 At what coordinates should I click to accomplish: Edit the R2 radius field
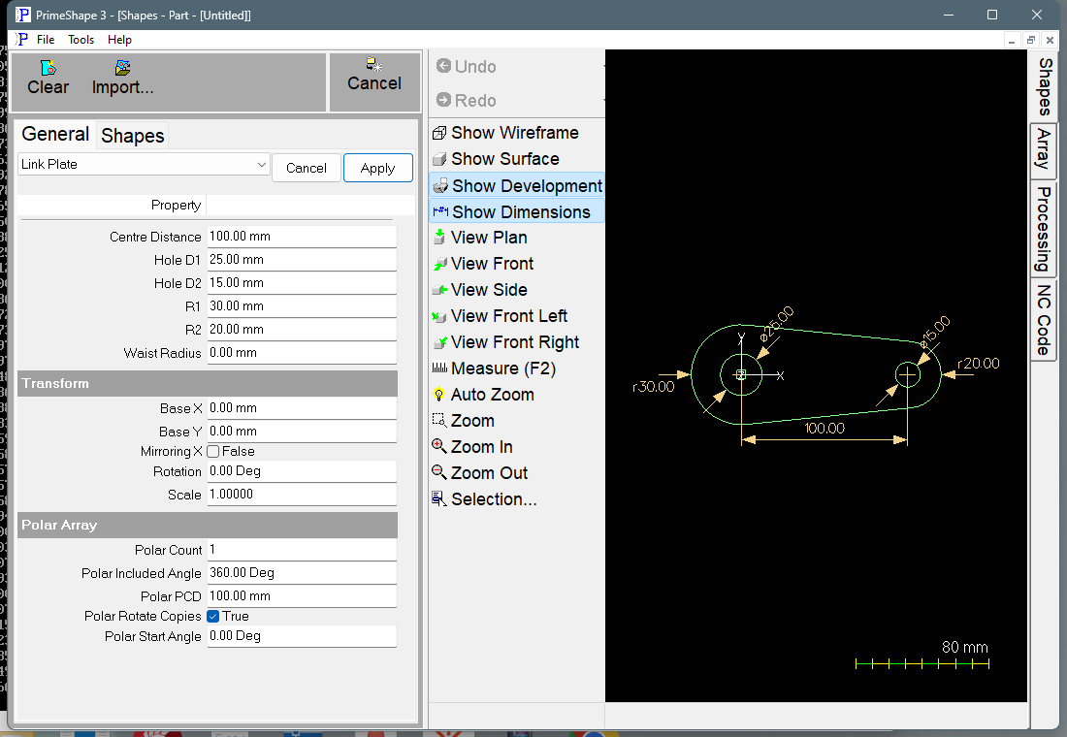(302, 330)
